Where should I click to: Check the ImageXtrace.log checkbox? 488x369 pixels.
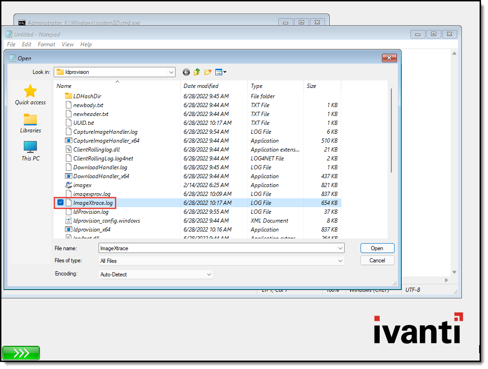pyautogui.click(x=60, y=202)
